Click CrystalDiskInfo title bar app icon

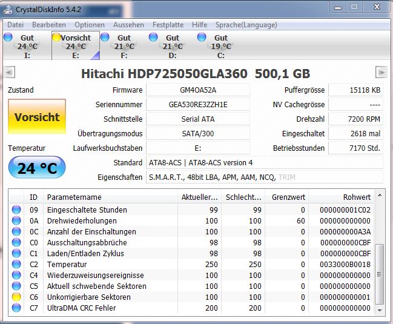8,10
